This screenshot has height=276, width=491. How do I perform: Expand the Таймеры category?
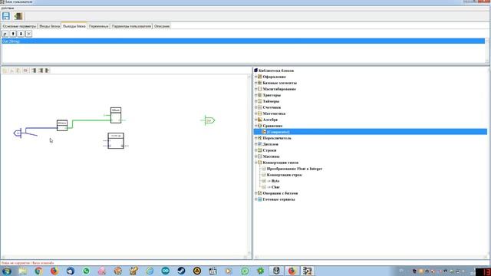pos(255,101)
